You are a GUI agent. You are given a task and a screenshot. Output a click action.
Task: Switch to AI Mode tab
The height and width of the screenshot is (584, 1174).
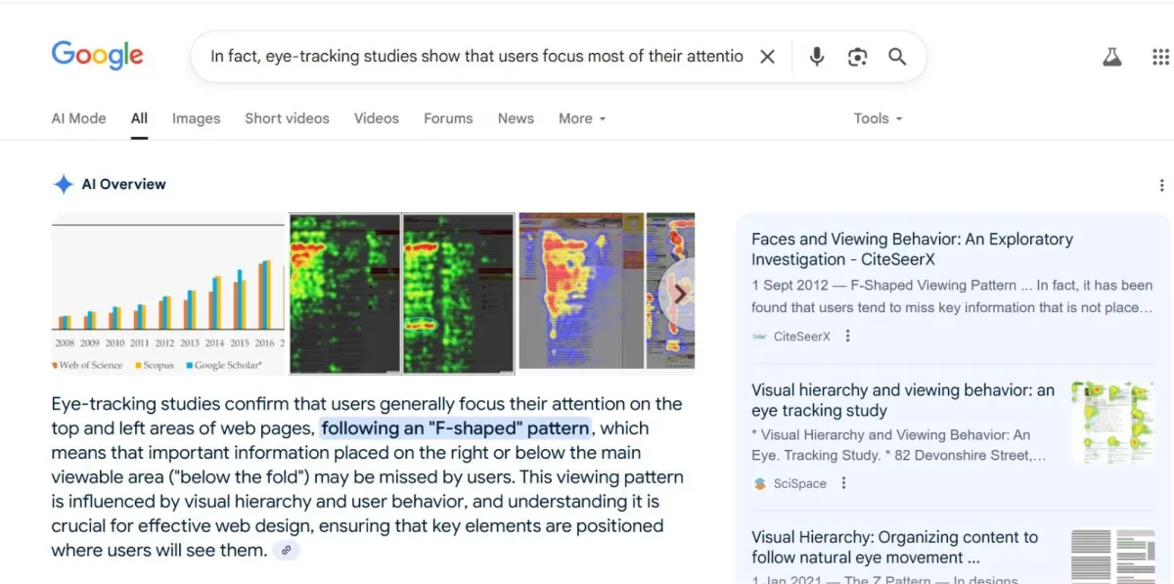(x=78, y=118)
